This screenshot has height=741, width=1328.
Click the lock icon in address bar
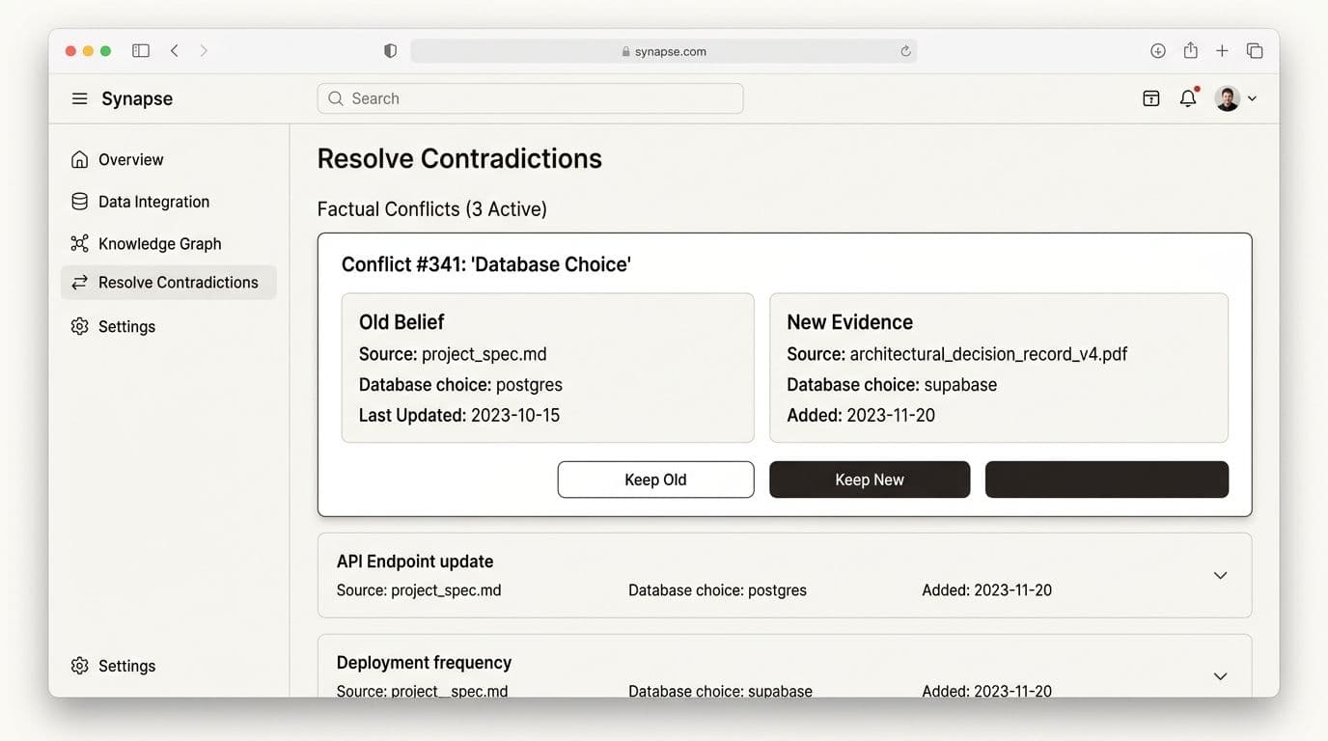click(x=626, y=52)
